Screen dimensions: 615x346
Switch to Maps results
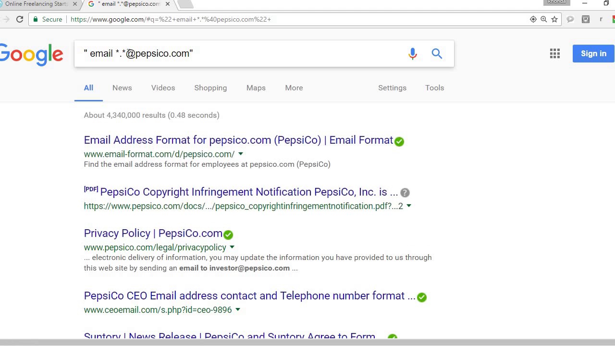pyautogui.click(x=256, y=88)
